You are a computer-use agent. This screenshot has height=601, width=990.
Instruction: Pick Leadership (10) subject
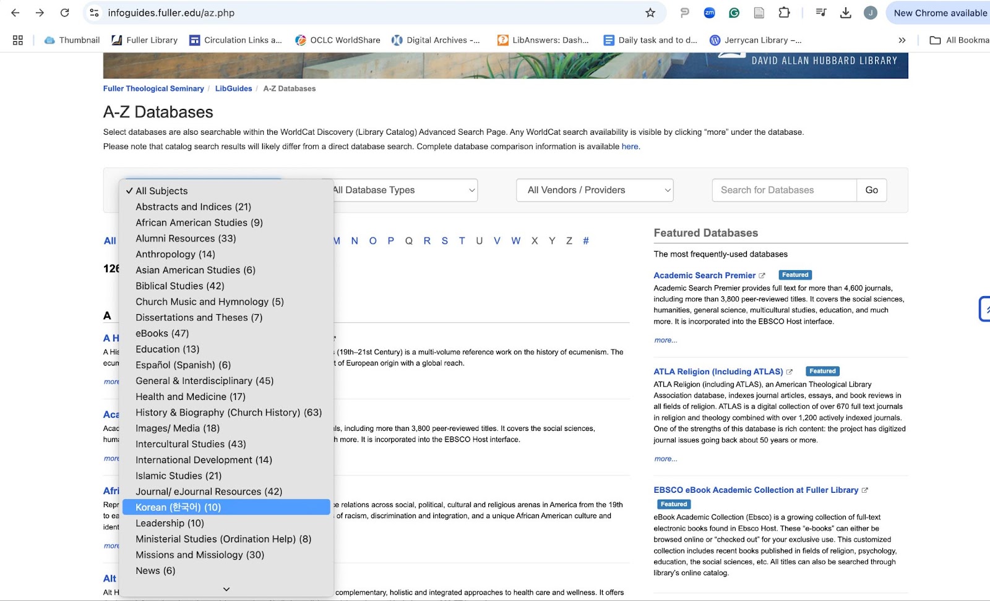226,523
